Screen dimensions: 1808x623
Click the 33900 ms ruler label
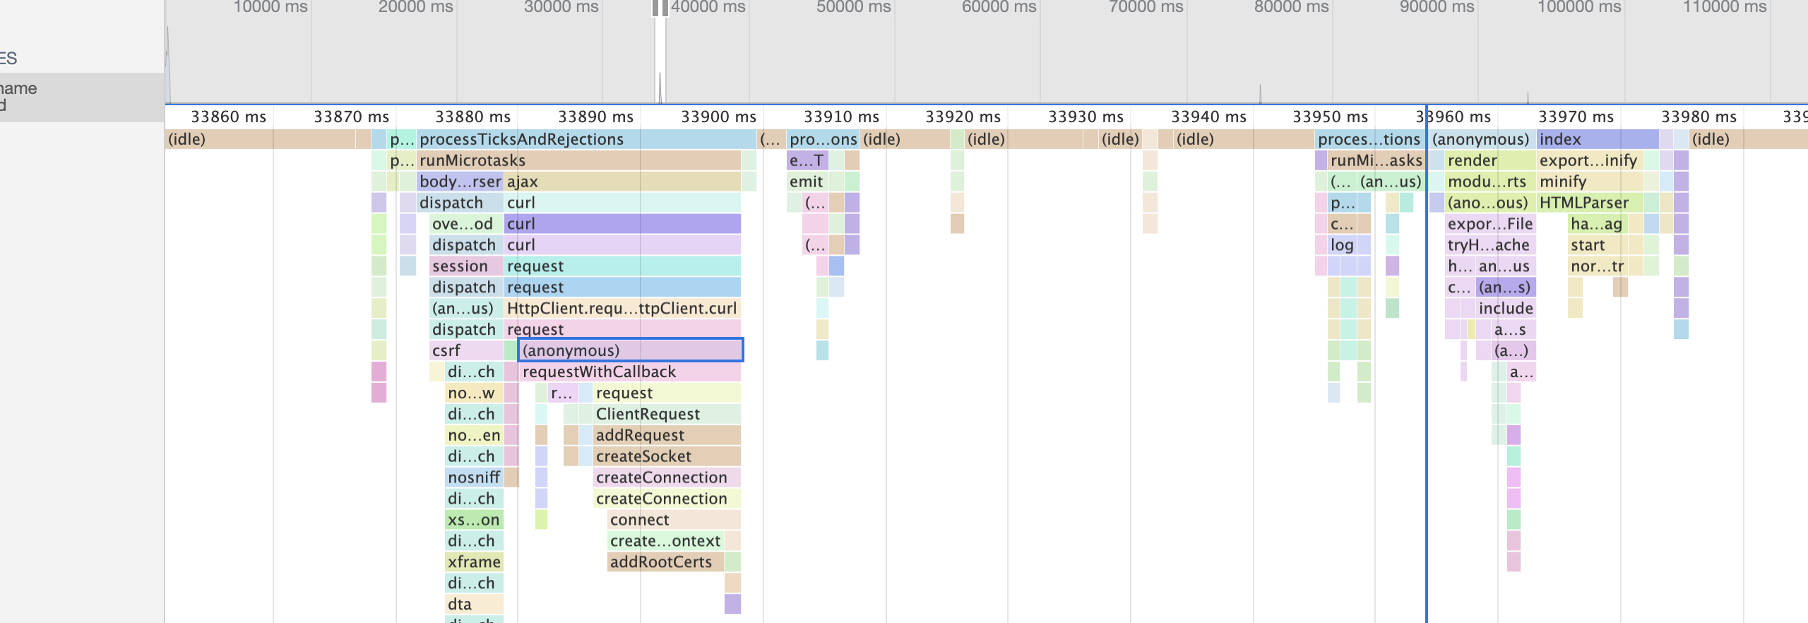click(x=718, y=117)
